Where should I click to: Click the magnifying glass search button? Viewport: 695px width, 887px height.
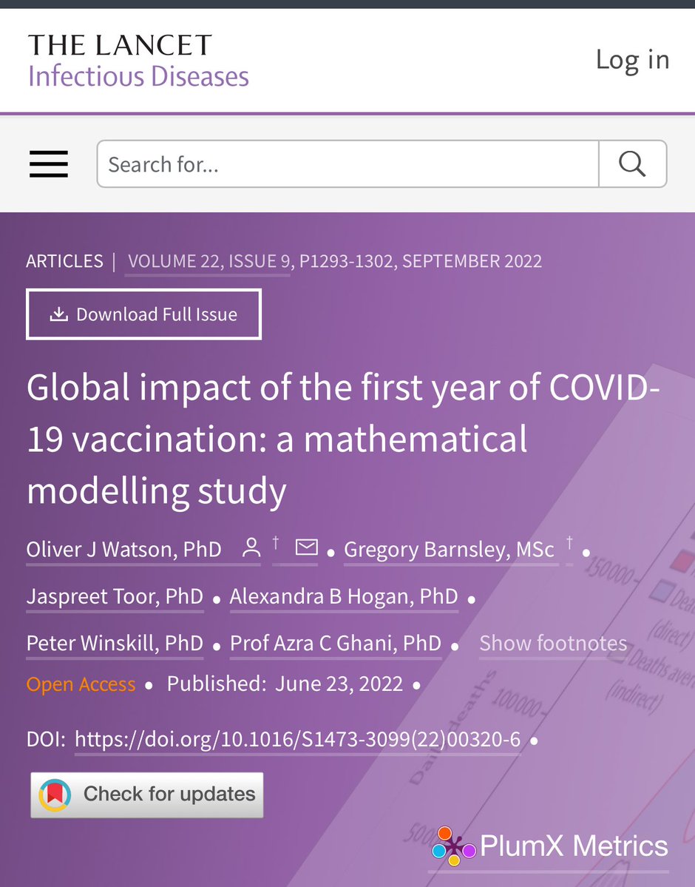point(632,164)
